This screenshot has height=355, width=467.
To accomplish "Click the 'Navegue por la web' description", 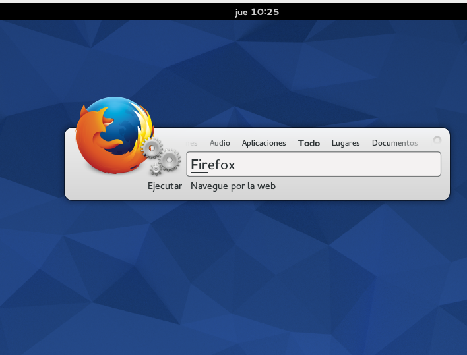I will tap(233, 186).
